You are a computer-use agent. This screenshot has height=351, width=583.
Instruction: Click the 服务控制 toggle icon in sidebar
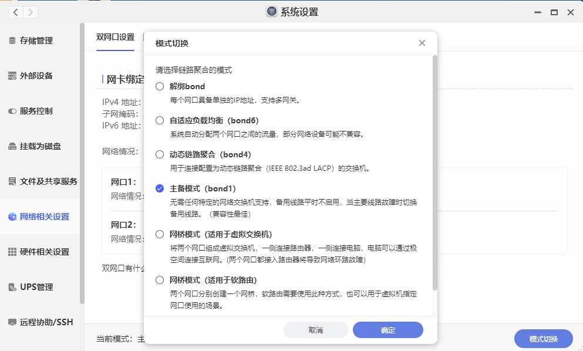coord(12,111)
